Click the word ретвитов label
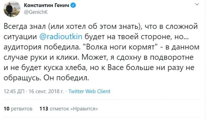Viewport: 206px width, 120px height. pos(22,109)
